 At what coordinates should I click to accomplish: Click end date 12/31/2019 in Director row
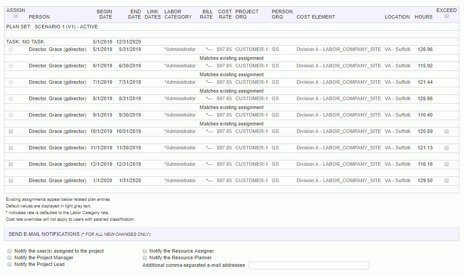tap(129, 164)
